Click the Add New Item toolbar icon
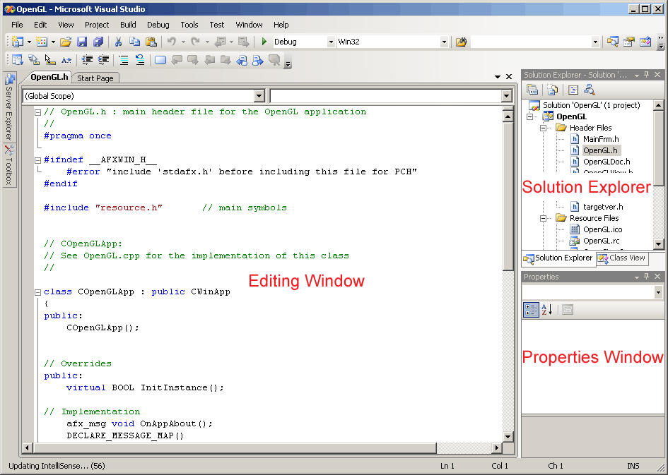The width and height of the screenshot is (668, 475). click(x=41, y=42)
